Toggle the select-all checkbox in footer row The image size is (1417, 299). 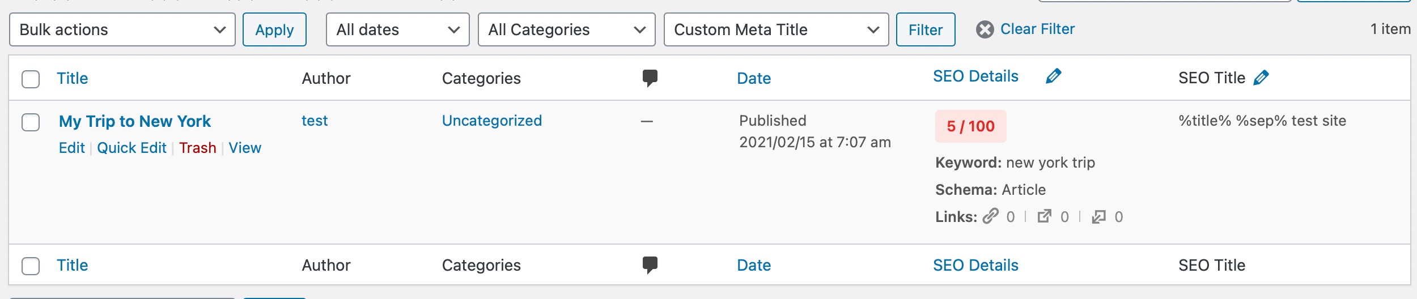(31, 266)
